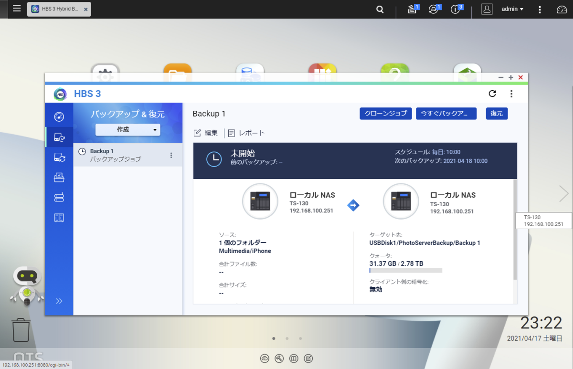573x369 pixels.
Task: Minimize the HBS 3 window
Action: coord(501,77)
